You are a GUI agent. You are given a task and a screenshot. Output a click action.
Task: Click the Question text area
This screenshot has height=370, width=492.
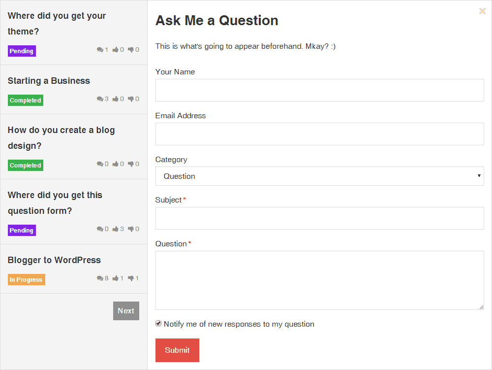click(319, 280)
